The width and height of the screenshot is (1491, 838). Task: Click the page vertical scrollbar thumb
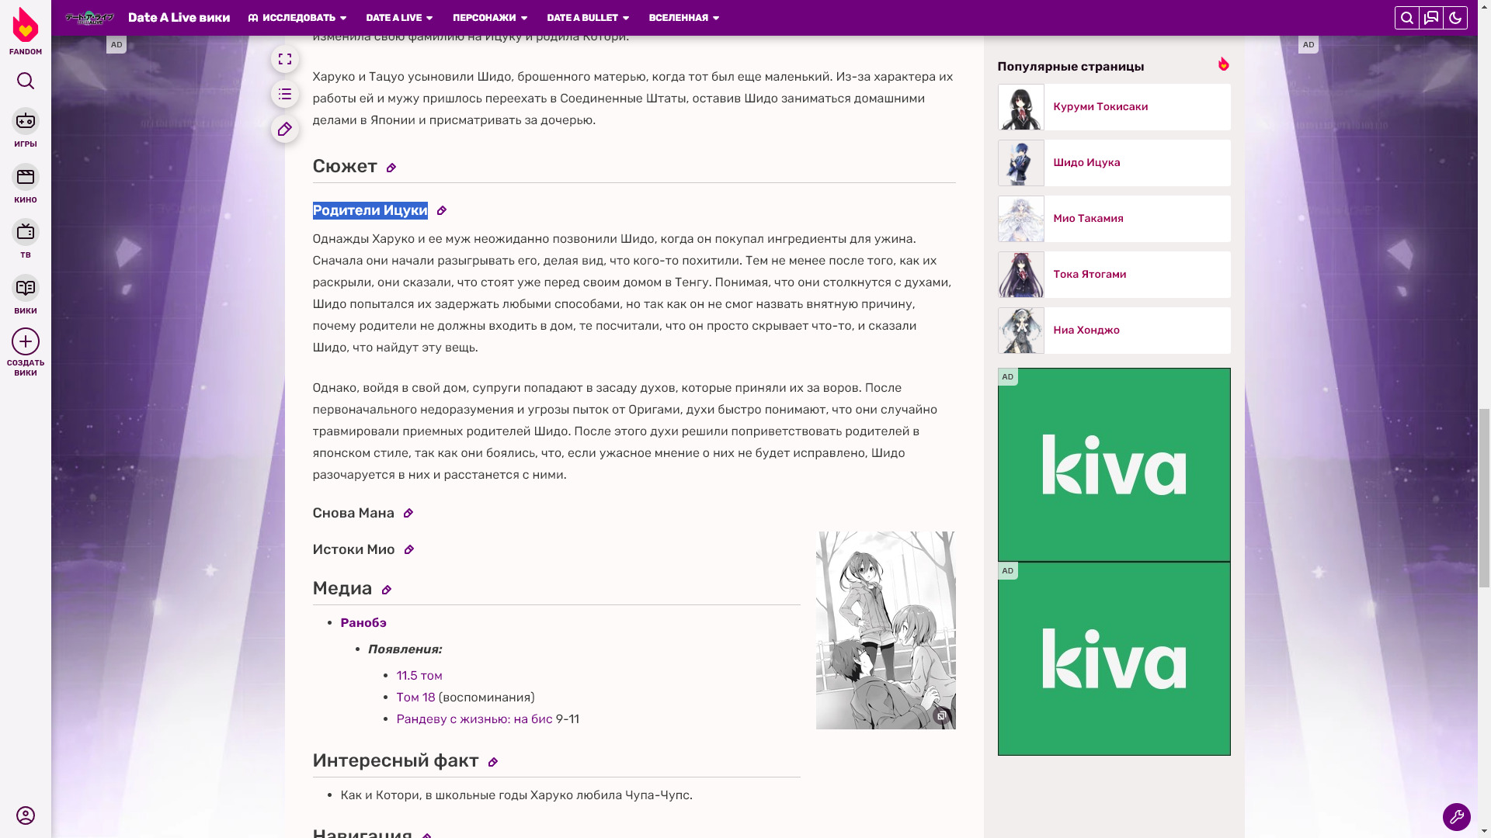pyautogui.click(x=1484, y=497)
